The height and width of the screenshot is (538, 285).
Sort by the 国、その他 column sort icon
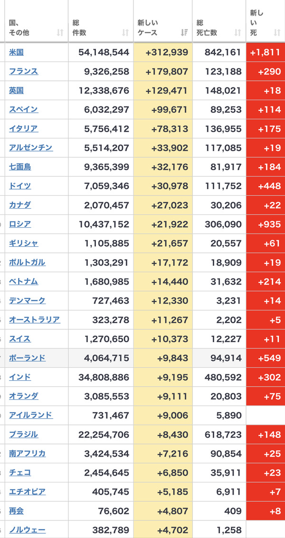60,33
